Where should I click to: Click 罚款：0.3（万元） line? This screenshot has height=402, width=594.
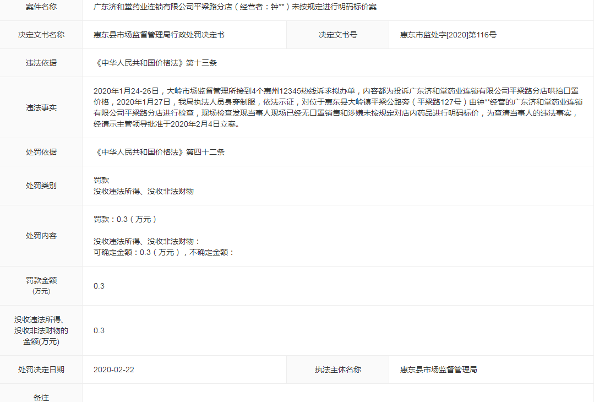click(x=125, y=219)
